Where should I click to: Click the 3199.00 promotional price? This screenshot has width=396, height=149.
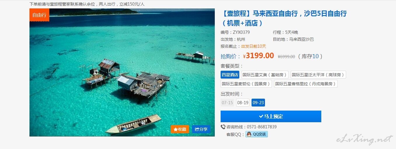(260, 56)
